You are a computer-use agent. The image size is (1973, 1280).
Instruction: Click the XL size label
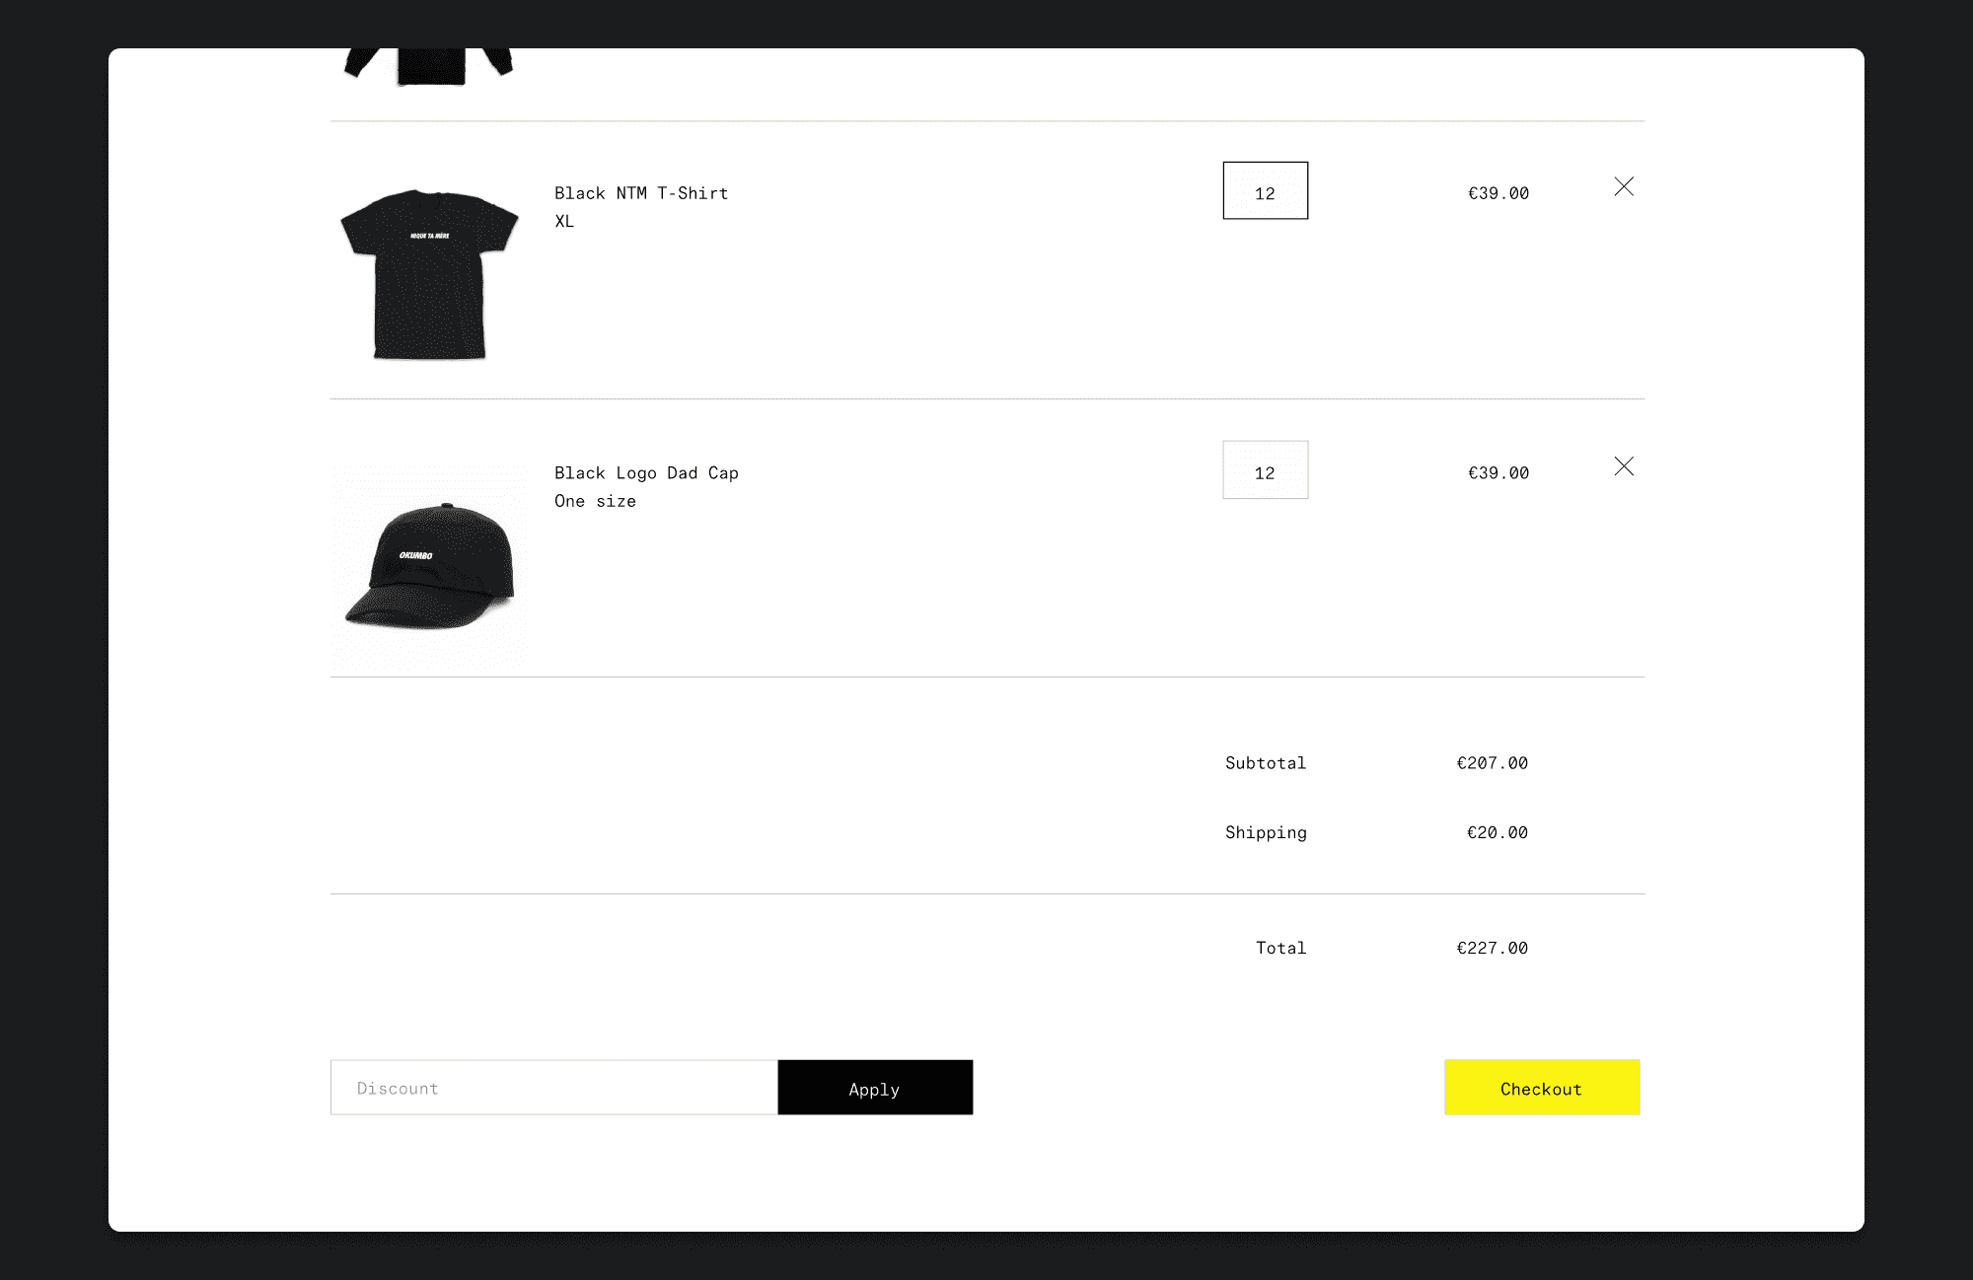tap(564, 222)
